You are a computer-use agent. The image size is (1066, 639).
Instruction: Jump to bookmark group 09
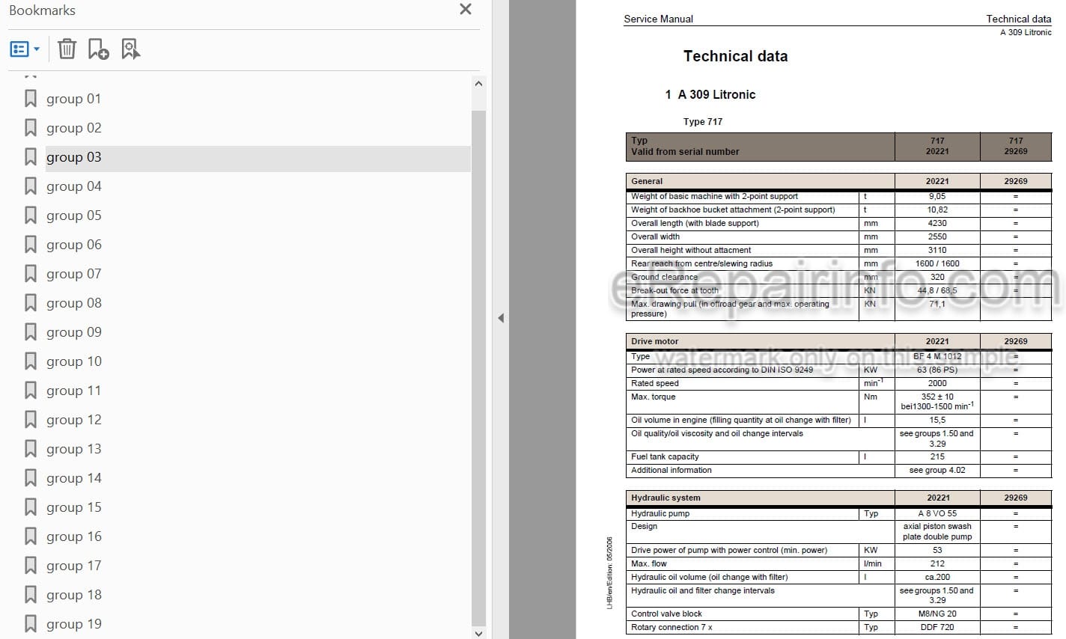[x=73, y=332]
